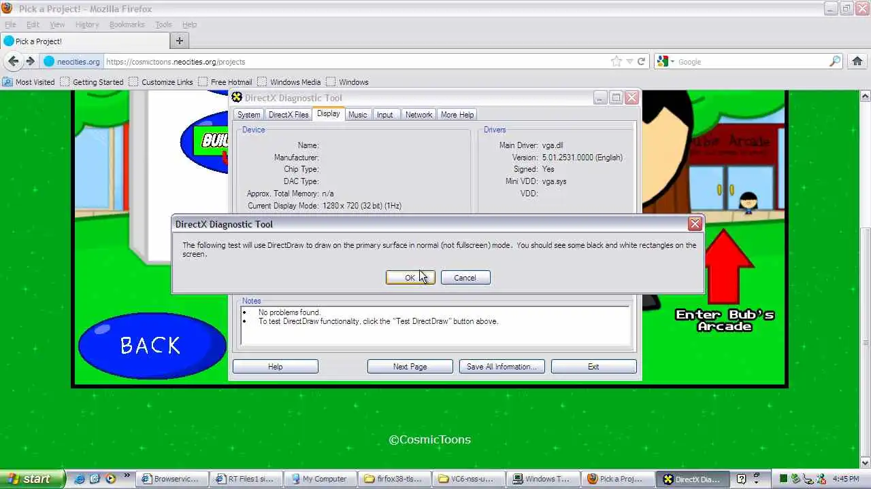The width and height of the screenshot is (871, 489).
Task: Open the Windows Media bookmark
Action: point(289,81)
